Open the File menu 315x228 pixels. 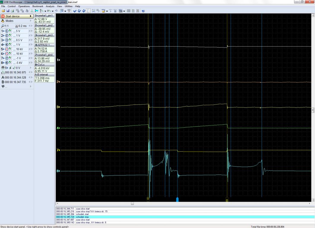[3, 6]
